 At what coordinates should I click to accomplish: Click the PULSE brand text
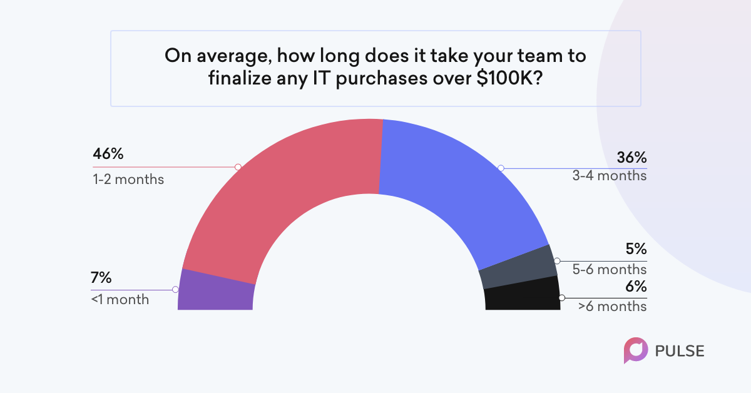click(x=680, y=351)
